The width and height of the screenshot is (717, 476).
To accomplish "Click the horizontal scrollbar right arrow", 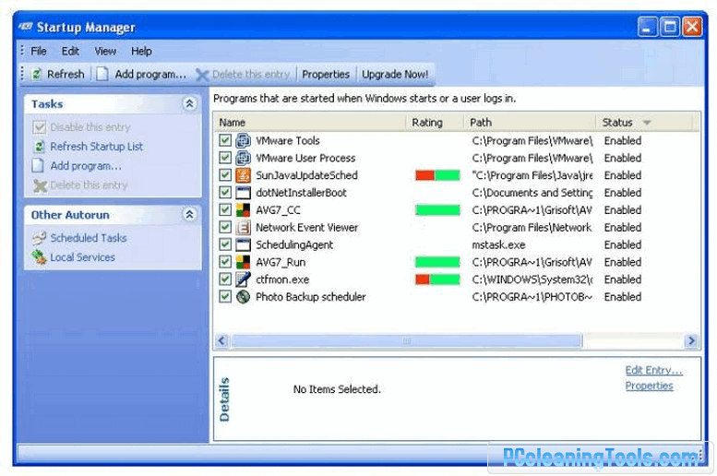I will click(x=691, y=340).
